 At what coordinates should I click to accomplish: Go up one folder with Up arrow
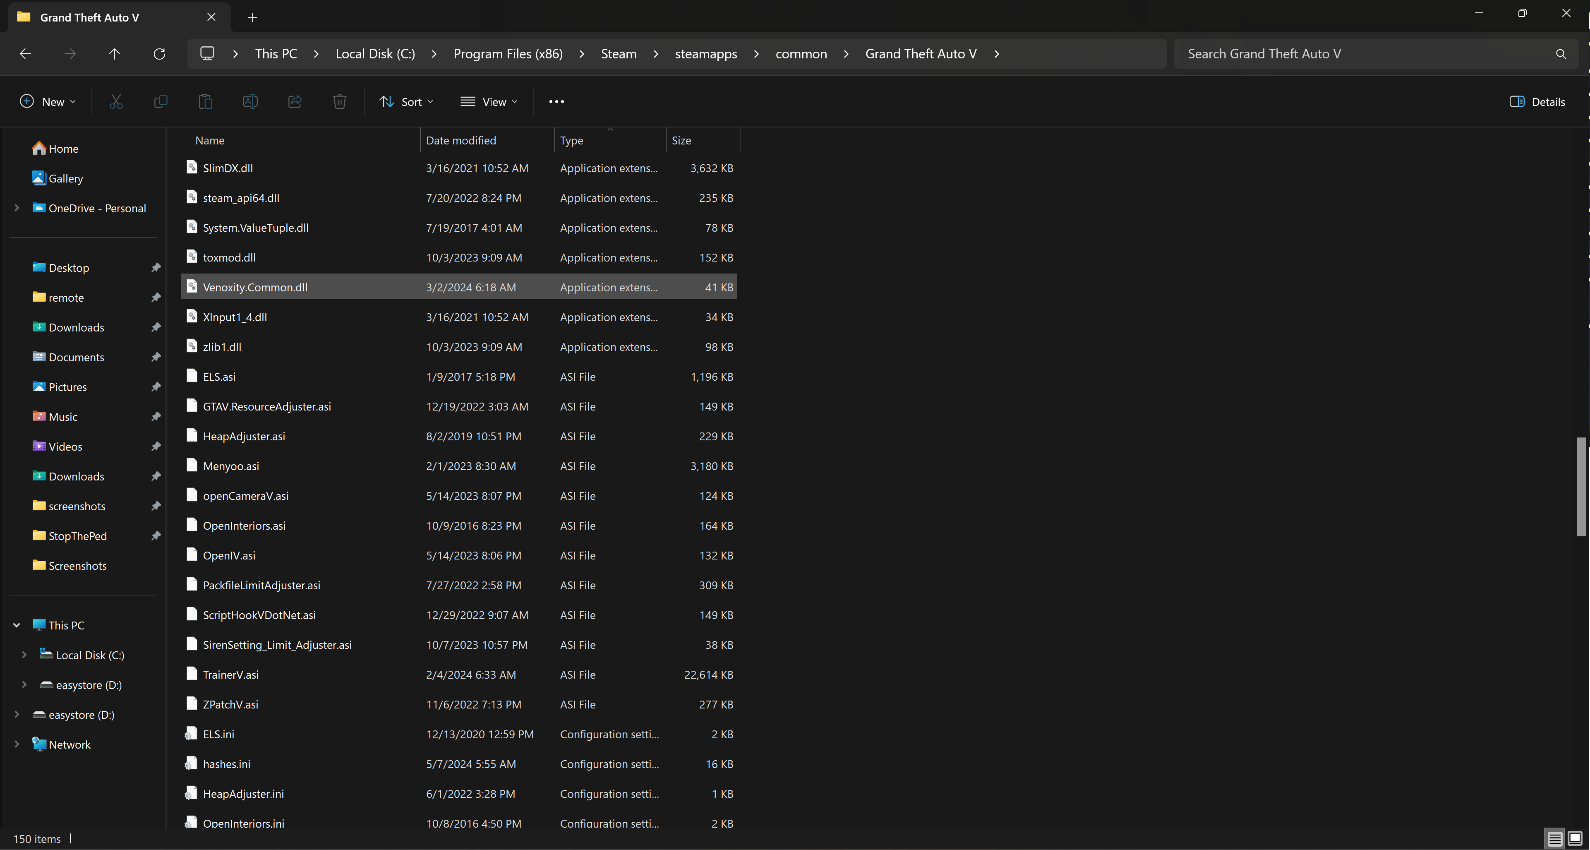pyautogui.click(x=114, y=54)
